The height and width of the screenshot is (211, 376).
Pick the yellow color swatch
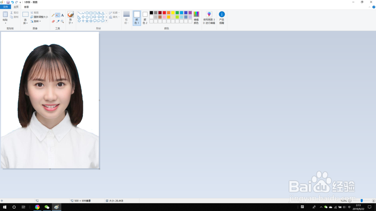pos(173,13)
